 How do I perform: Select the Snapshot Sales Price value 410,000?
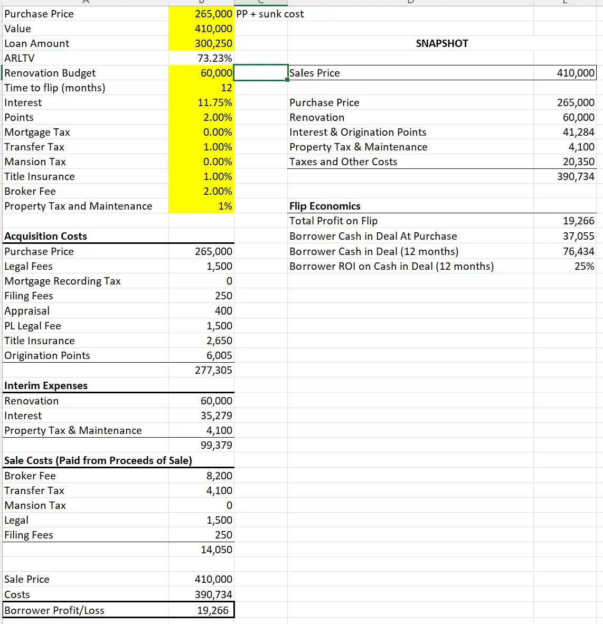pos(565,73)
